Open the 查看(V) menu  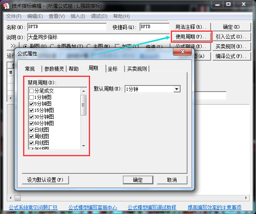tap(56, 16)
